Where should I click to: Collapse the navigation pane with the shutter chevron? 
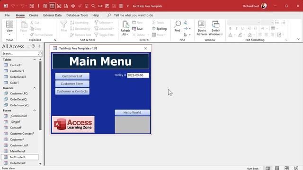tap(39, 46)
